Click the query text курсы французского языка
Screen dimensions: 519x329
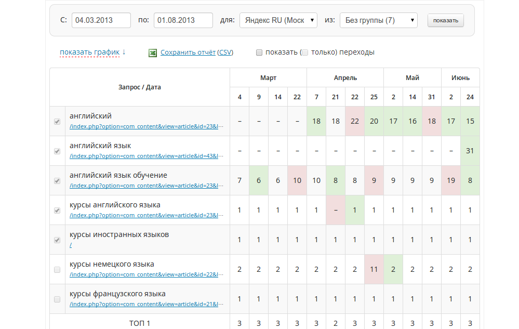click(x=117, y=294)
